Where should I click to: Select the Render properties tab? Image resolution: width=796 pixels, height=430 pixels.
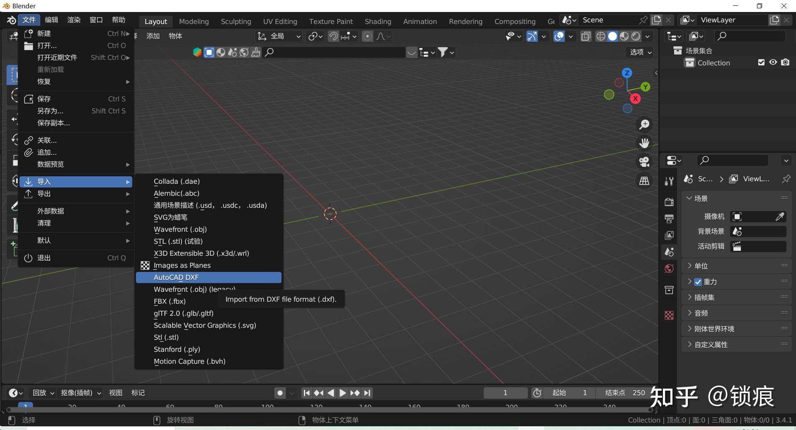669,202
